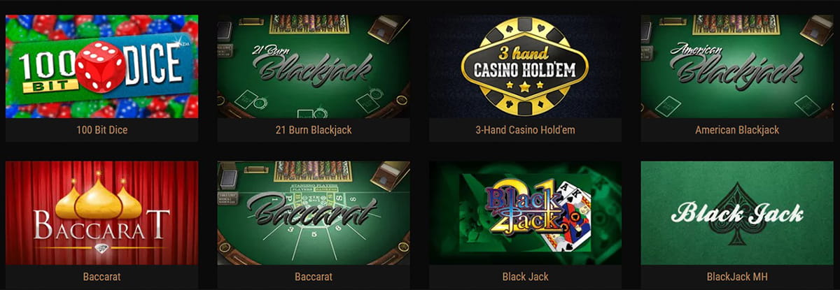This screenshot has width=840, height=290.
Task: Click the chip tray atop American Blackjack table
Action: pos(736,24)
